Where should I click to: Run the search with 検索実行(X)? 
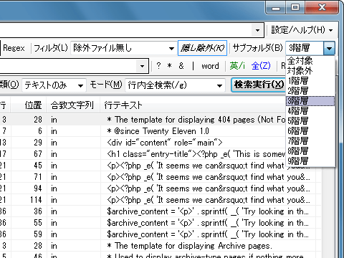coord(259,85)
